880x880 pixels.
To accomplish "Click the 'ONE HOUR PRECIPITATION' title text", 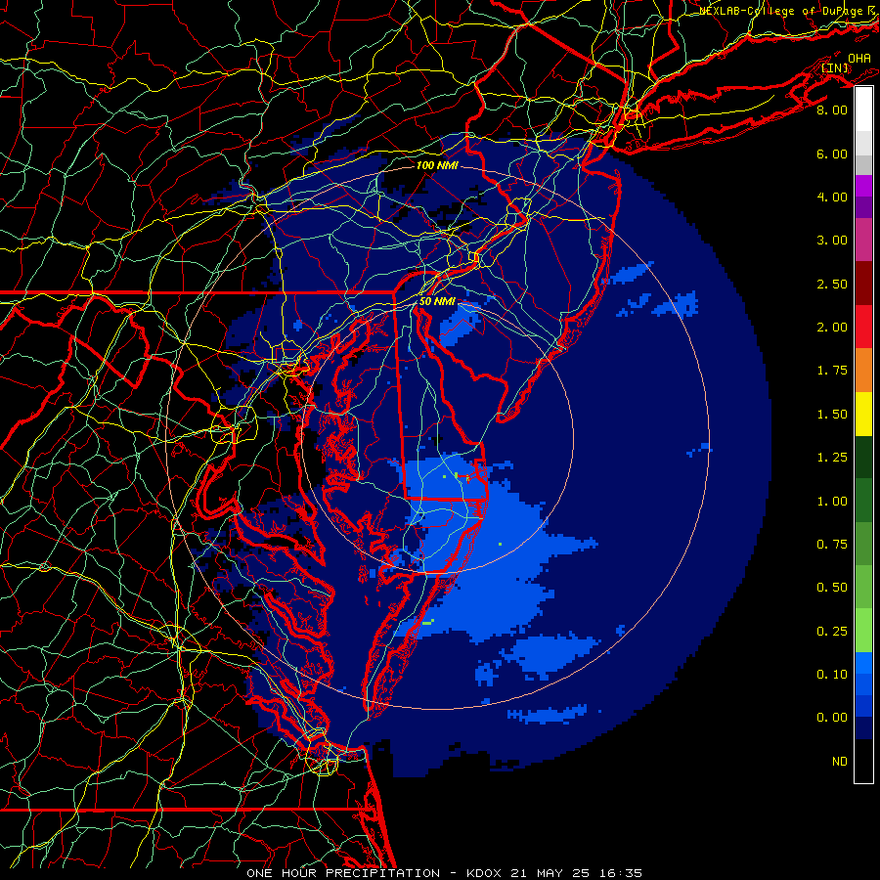I will [x=343, y=873].
